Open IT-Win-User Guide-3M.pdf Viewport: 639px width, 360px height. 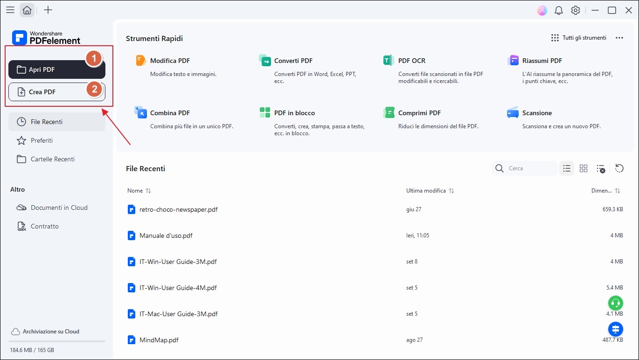pyautogui.click(x=178, y=262)
